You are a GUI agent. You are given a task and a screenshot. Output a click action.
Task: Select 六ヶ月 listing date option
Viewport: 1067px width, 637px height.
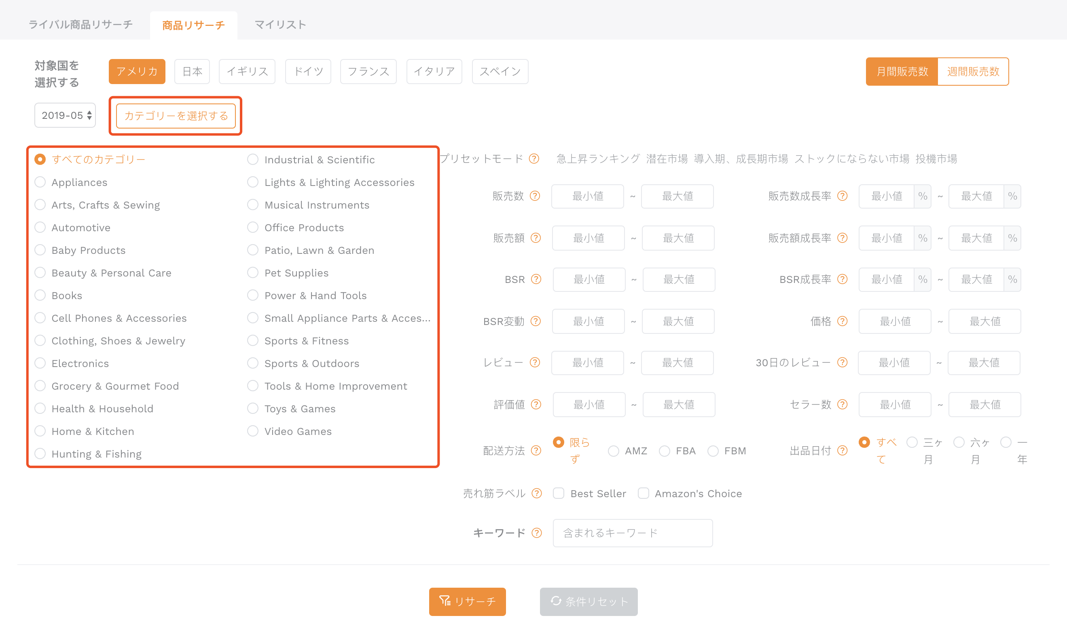959,442
